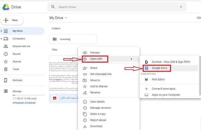Click the Share person-plus icon
This screenshot has width=201, height=130.
(x=85, y=68)
